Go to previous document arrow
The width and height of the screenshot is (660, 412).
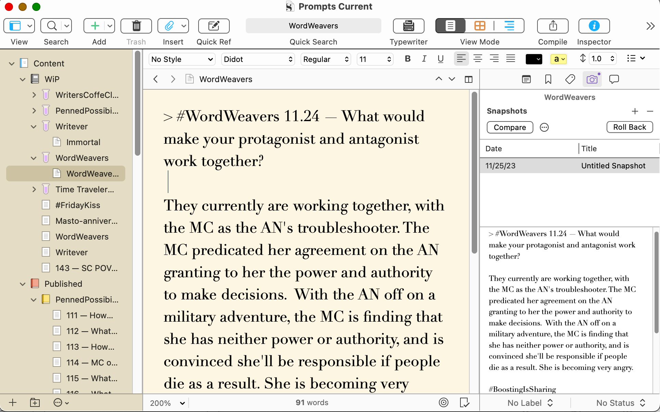click(439, 79)
